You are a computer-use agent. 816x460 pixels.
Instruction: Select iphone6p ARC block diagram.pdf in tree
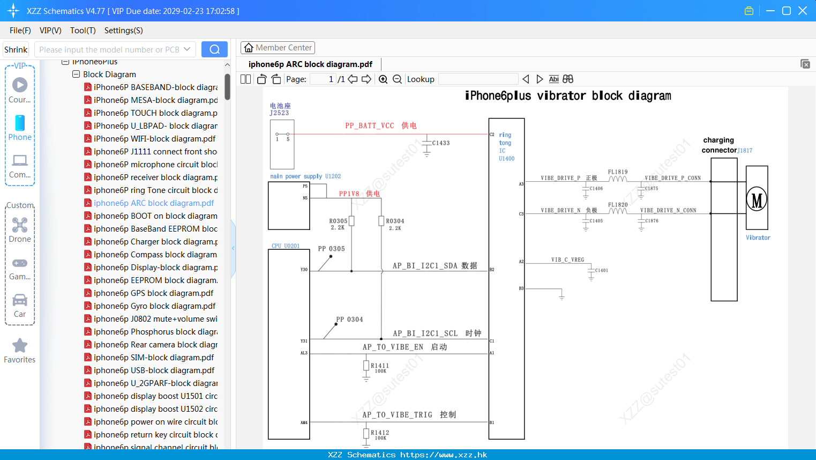point(149,203)
